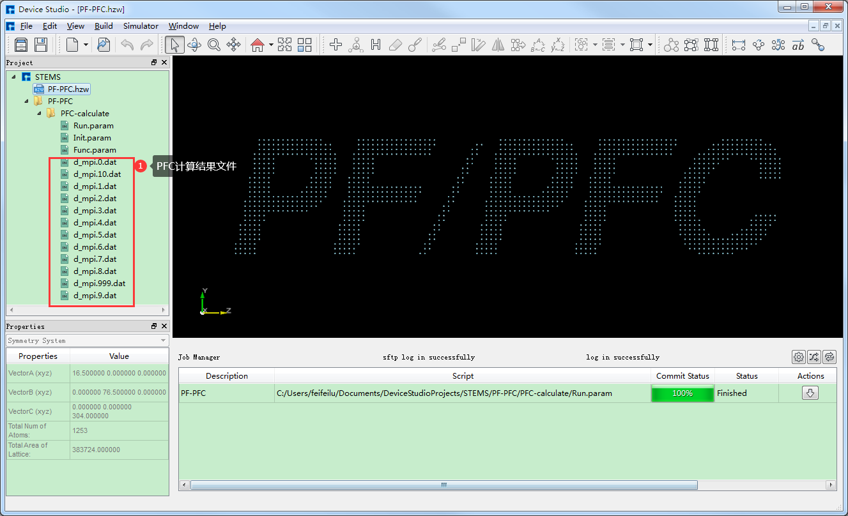Select the pan/move view tool
848x516 pixels.
click(x=234, y=45)
